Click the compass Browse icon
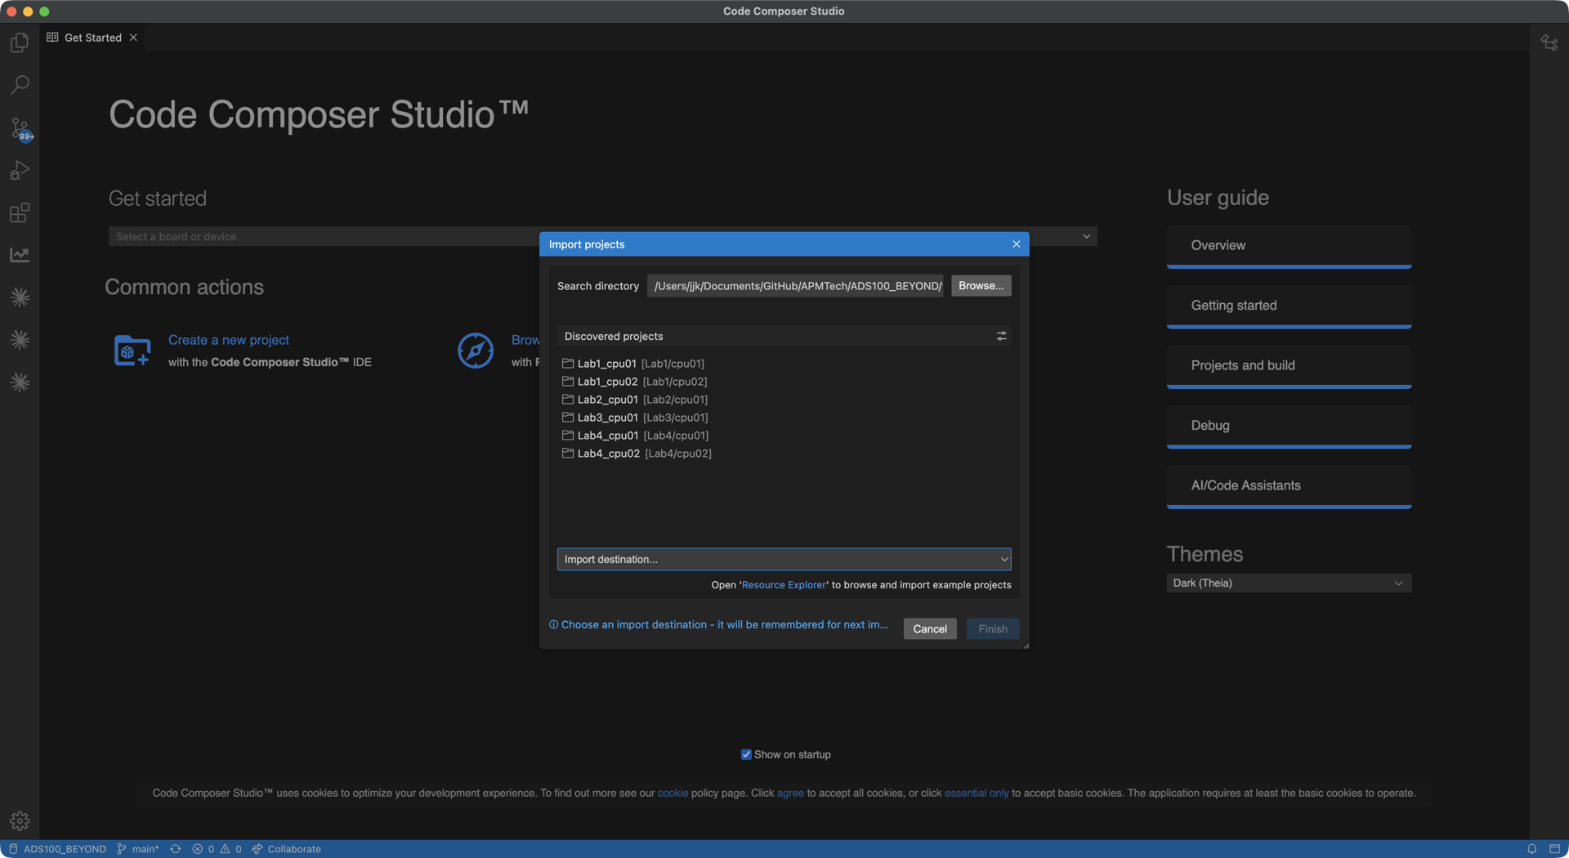The image size is (1569, 858). point(475,351)
